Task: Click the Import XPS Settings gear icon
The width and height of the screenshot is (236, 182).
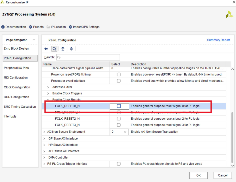Action: pos(70,27)
